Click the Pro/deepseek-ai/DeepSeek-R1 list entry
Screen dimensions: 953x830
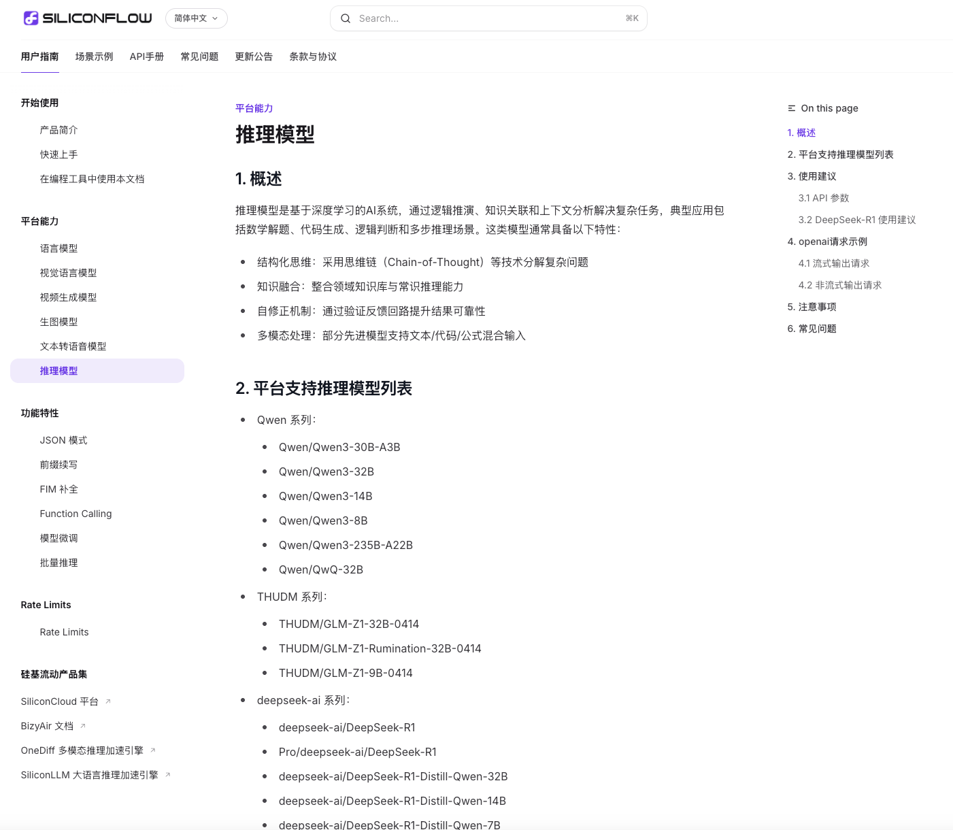point(358,752)
